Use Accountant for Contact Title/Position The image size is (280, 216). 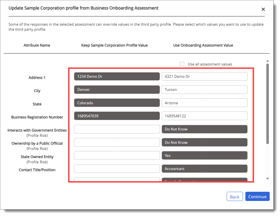click(x=204, y=169)
